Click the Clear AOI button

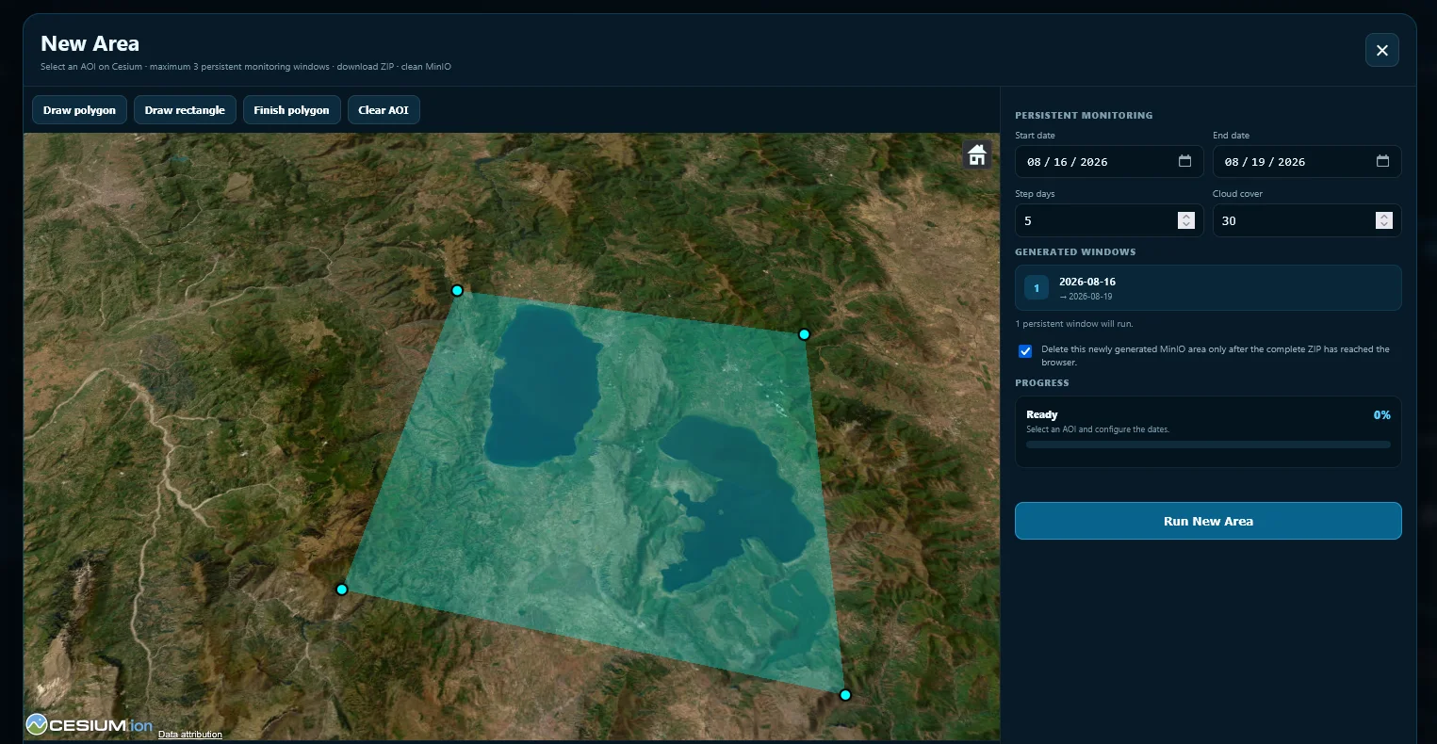(384, 110)
